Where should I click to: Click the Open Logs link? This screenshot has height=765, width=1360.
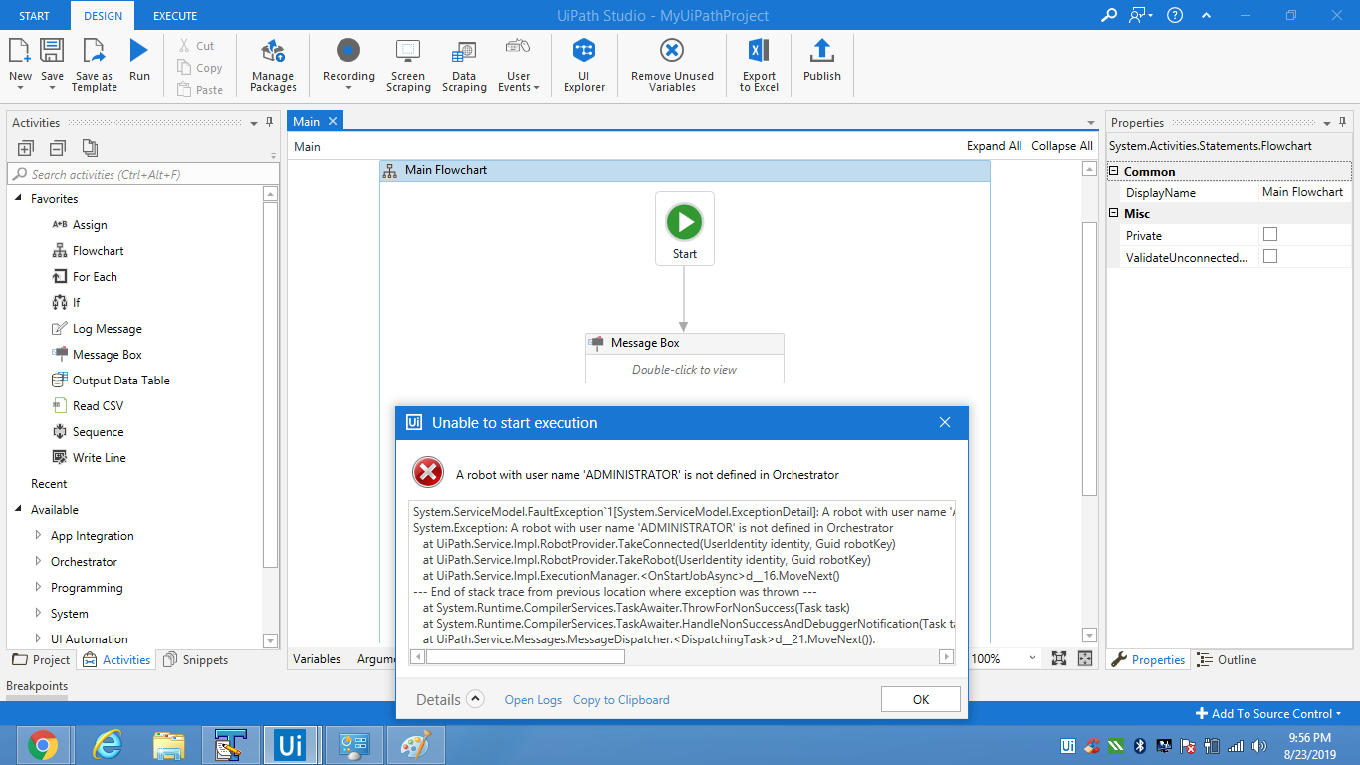(533, 700)
